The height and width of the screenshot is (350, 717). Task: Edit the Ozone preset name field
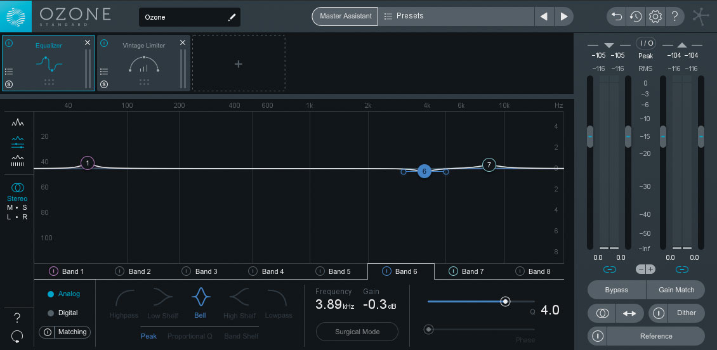(189, 17)
